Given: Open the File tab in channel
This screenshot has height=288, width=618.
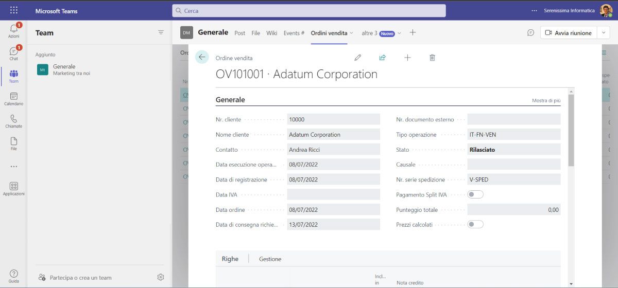Looking at the screenshot, I should point(255,33).
